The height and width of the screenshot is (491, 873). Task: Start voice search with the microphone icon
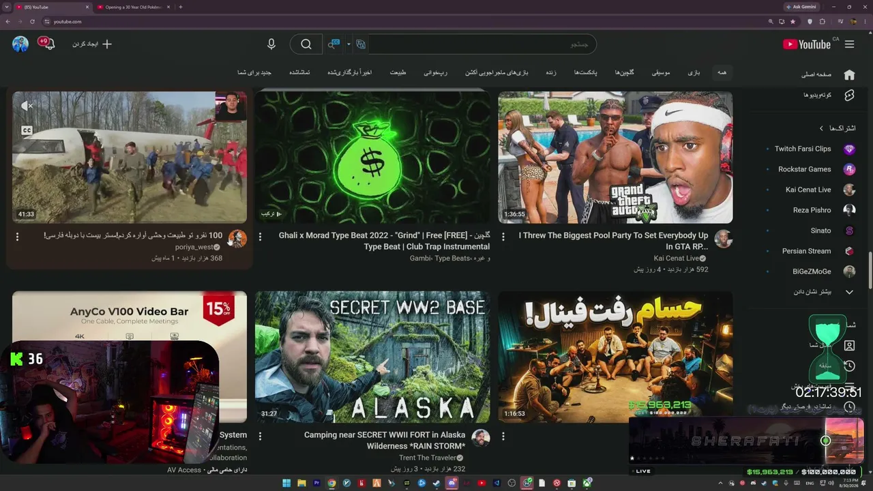[271, 44]
